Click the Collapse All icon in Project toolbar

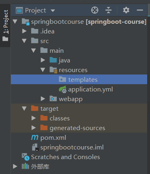pos(108,10)
